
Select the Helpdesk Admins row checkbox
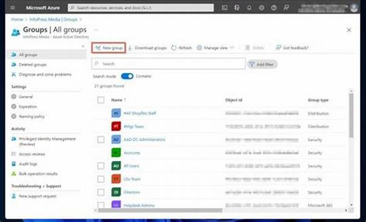[101, 205]
